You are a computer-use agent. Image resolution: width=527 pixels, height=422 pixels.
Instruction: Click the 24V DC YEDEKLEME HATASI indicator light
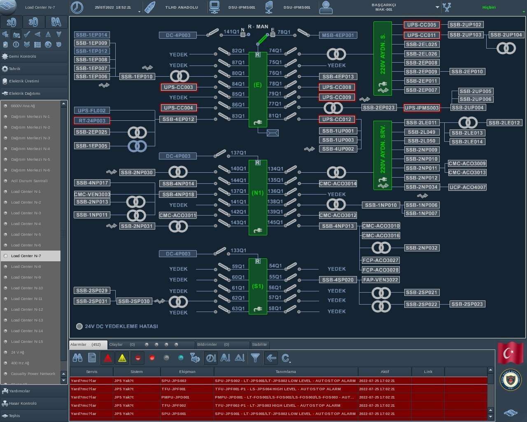79,326
